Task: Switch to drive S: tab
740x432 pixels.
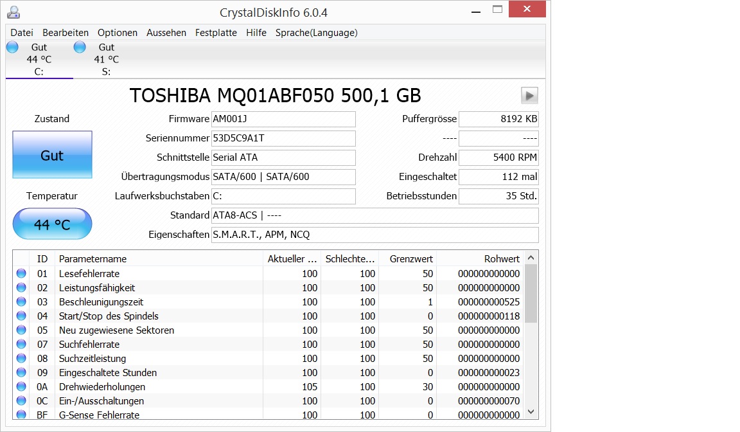Action: point(107,60)
